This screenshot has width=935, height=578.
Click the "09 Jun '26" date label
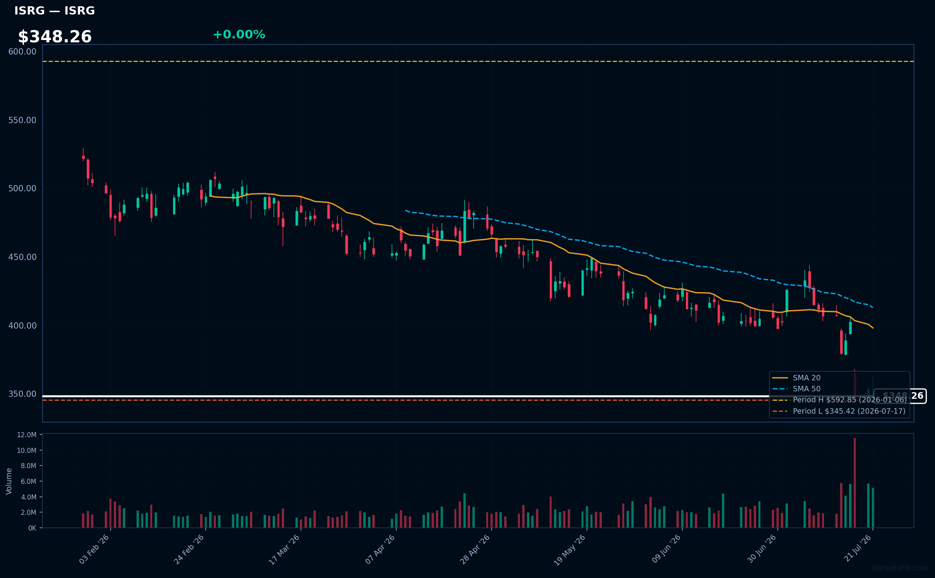(x=666, y=549)
